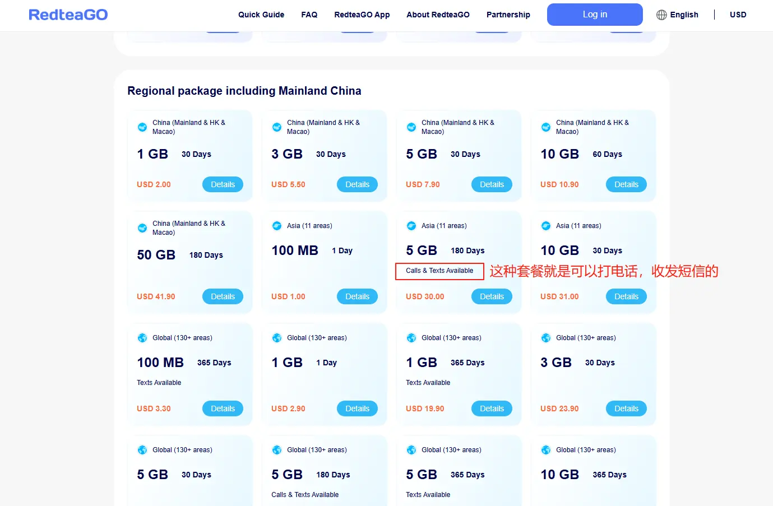Click the globe language icon
Screen dimensions: 773x506
661,15
